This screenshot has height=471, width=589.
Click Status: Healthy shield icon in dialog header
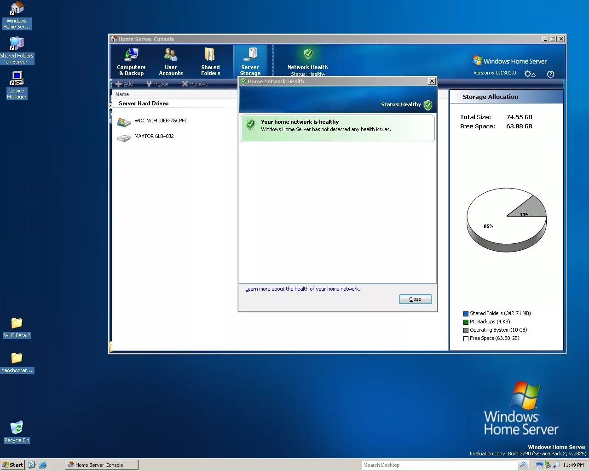427,105
